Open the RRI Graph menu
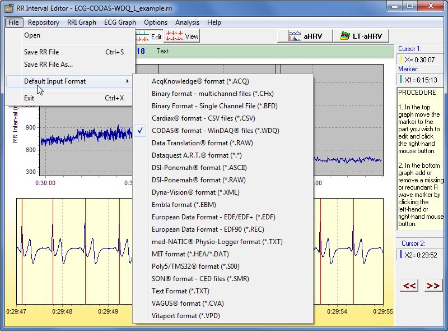The image size is (448, 331). coord(81,22)
